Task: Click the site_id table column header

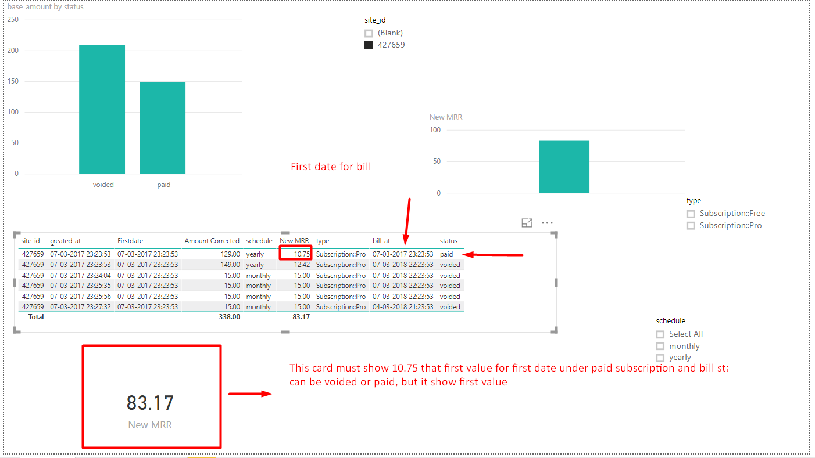Action: (x=30, y=241)
